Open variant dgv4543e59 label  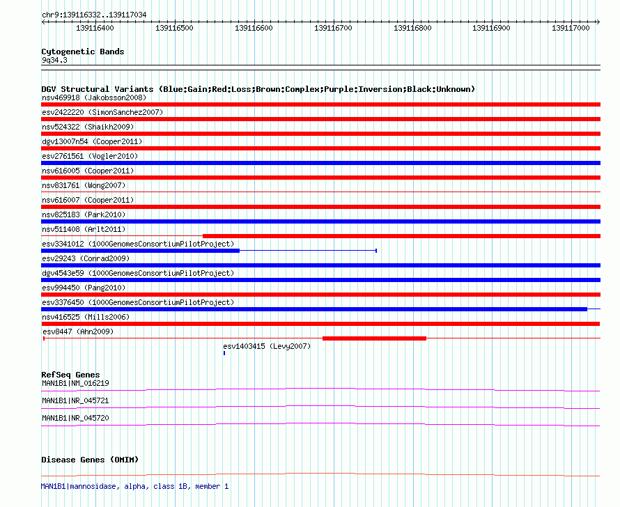coord(138,273)
